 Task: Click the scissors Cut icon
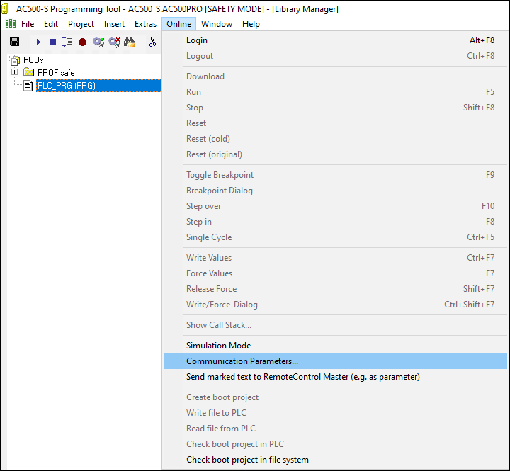point(152,42)
